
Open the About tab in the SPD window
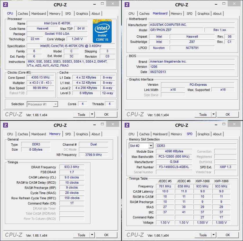coord(217,134)
